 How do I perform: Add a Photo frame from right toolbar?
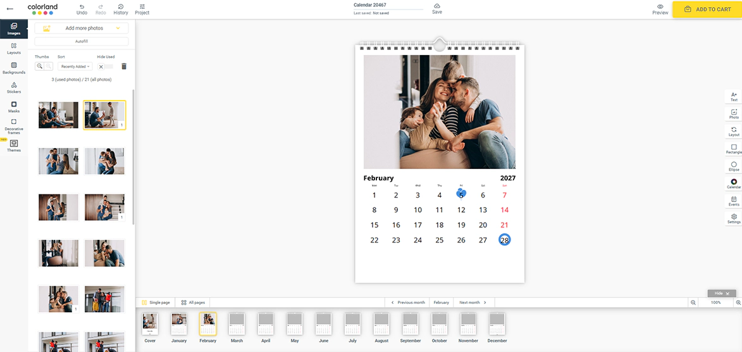point(734,114)
